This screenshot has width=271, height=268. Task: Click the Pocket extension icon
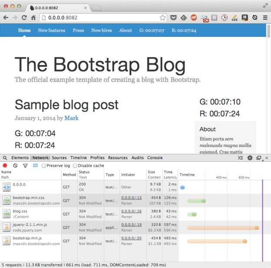(x=173, y=18)
